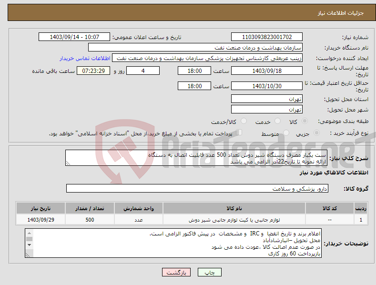Click the delivery province field تهران

coord(267,99)
